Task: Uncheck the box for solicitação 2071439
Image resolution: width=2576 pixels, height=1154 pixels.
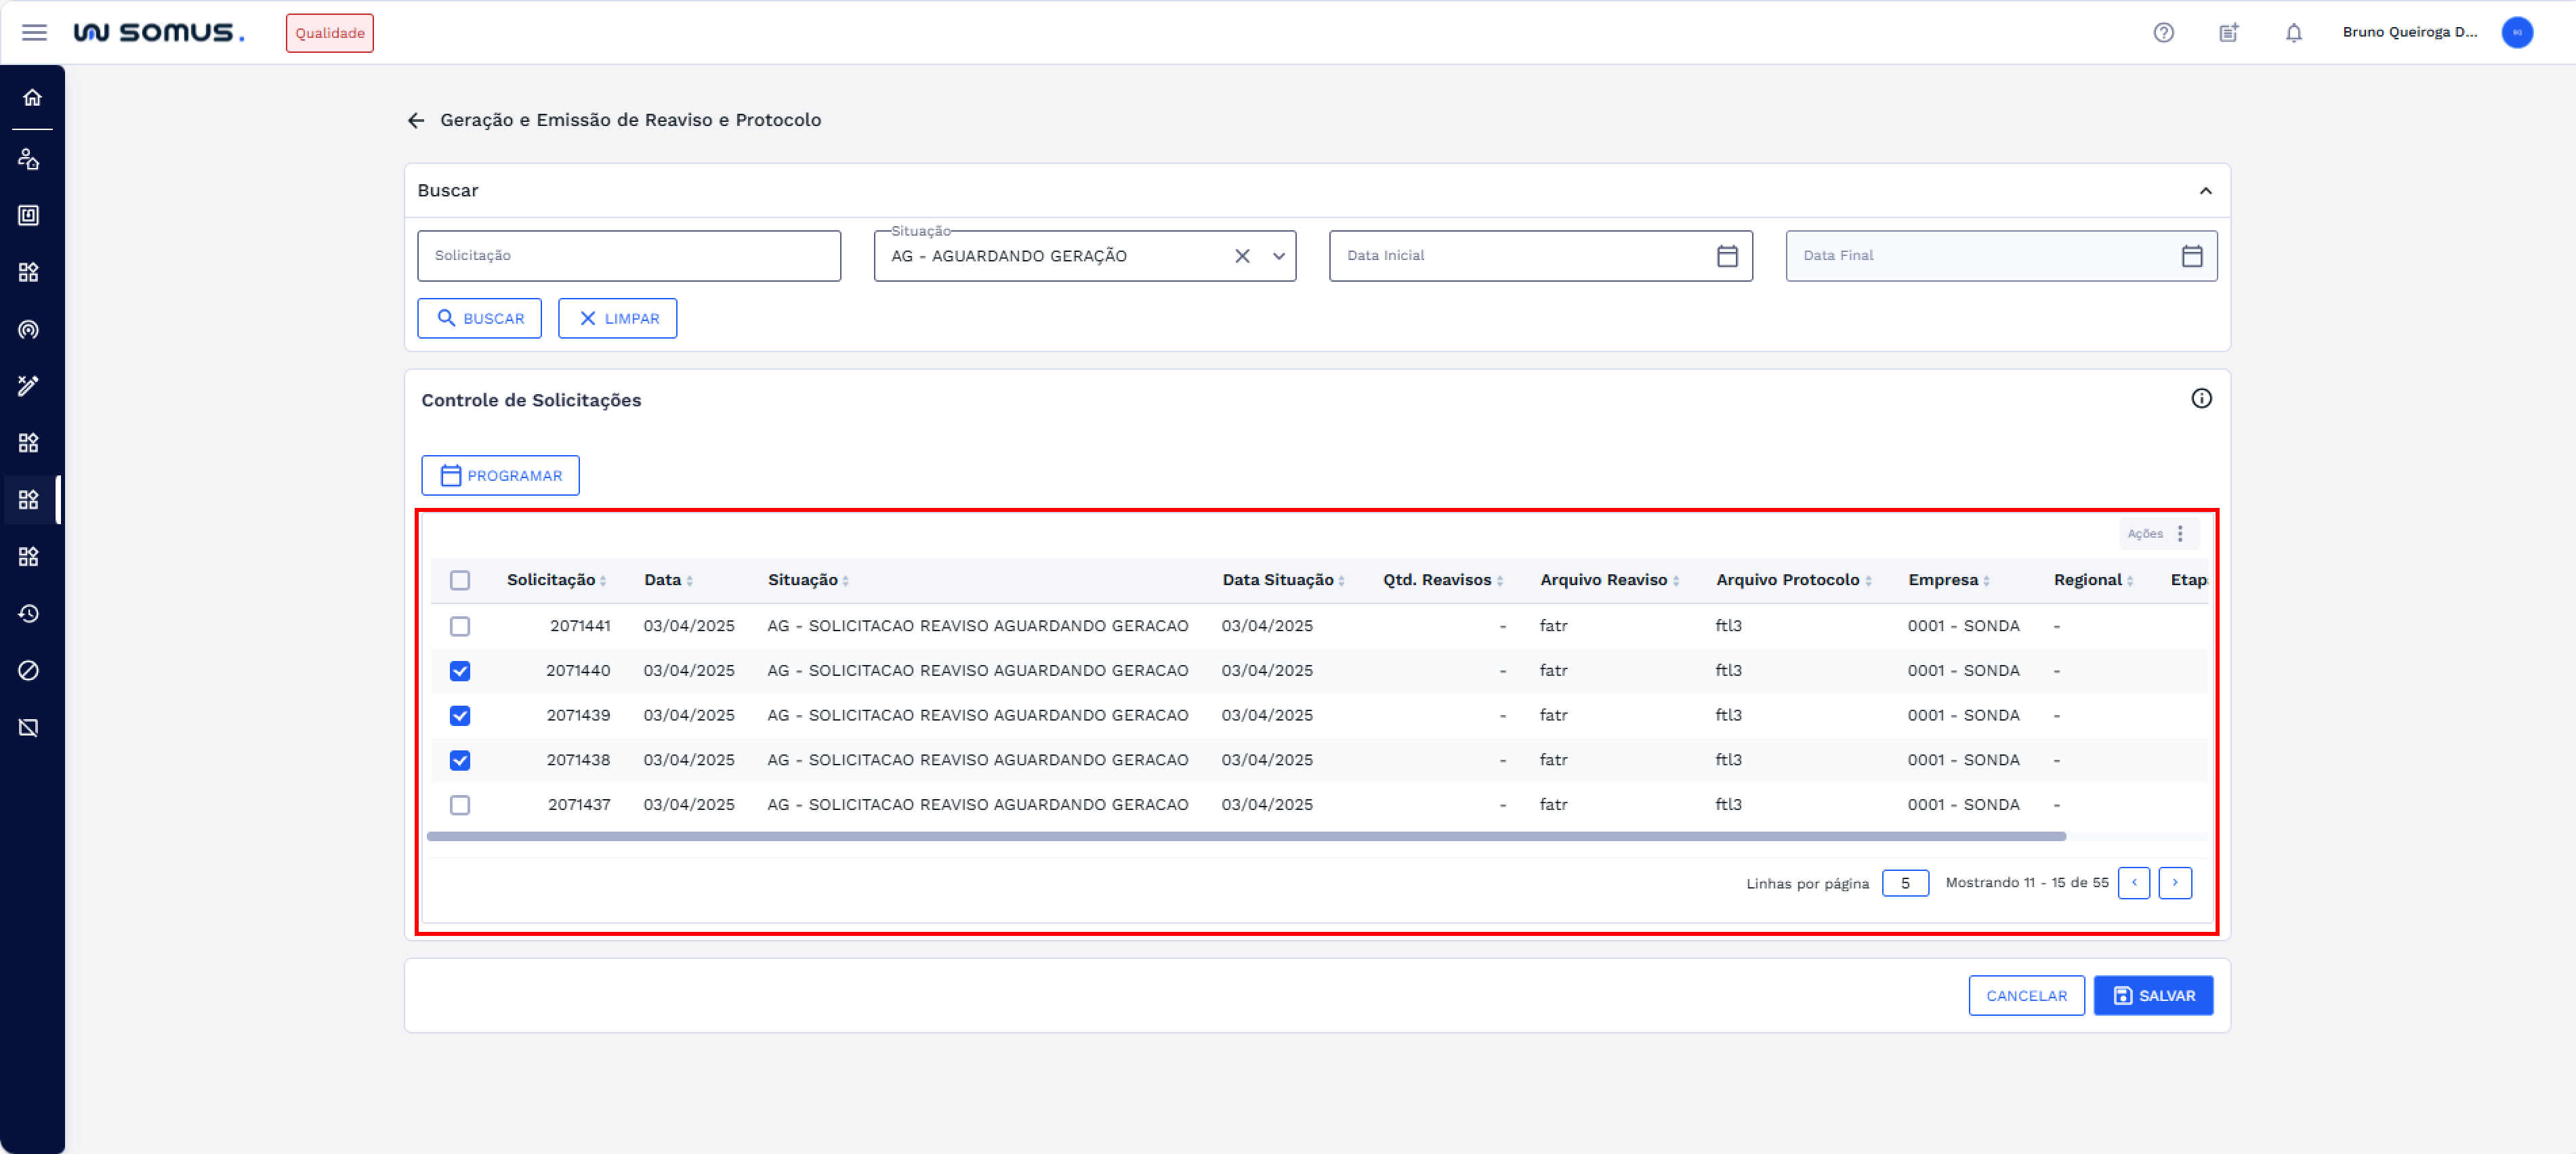Action: 459,715
